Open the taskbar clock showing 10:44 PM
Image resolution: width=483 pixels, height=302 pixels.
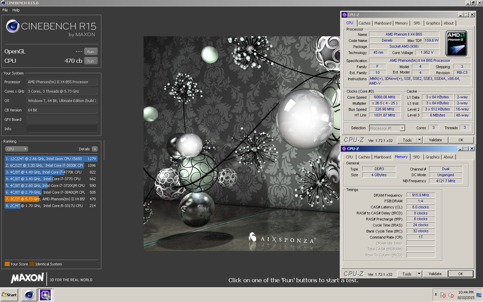tap(466, 295)
